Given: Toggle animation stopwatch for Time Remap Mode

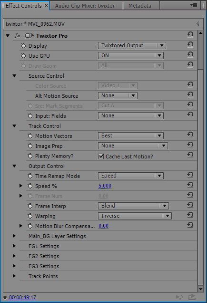Looking at the screenshot, I should 30,176.
